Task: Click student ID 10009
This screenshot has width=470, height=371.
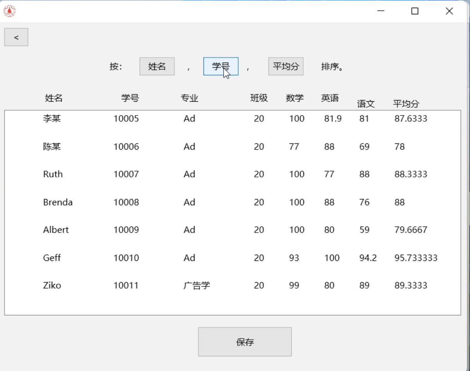Action: tap(126, 230)
